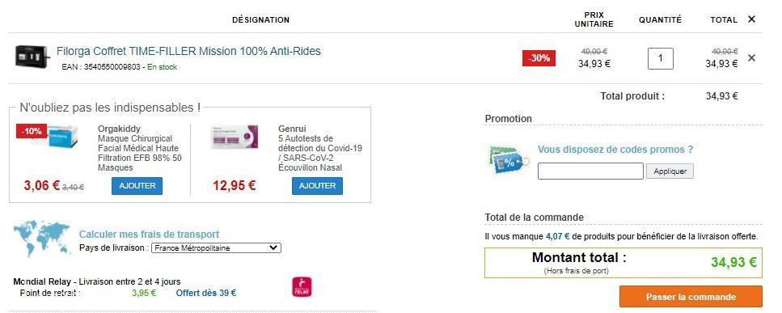Click the Calculer mes frais de transport link

point(149,235)
